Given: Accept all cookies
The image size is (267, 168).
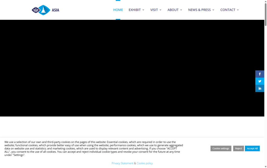Looking at the screenshot, I should [x=252, y=148].
